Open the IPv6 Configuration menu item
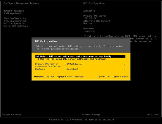This screenshot has height=124, width=162. pyautogui.click(x=15, y=21)
